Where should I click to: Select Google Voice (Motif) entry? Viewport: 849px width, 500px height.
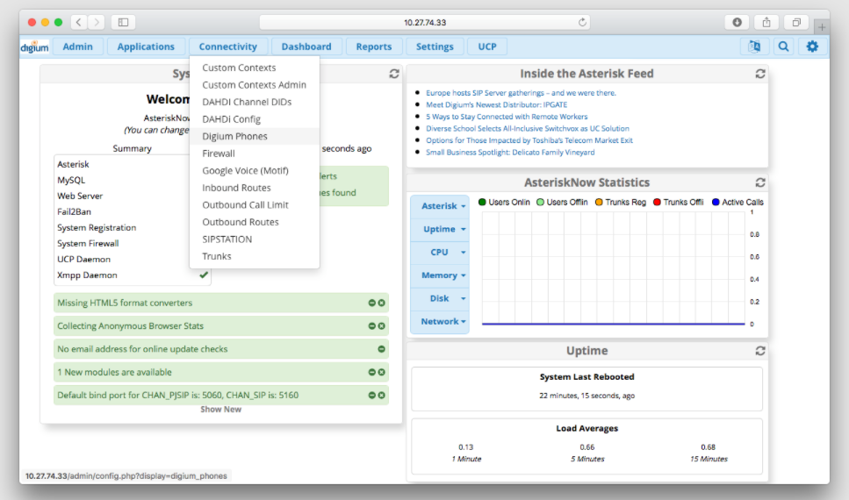click(x=255, y=170)
